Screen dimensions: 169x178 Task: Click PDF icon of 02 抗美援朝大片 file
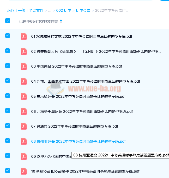click(24, 51)
